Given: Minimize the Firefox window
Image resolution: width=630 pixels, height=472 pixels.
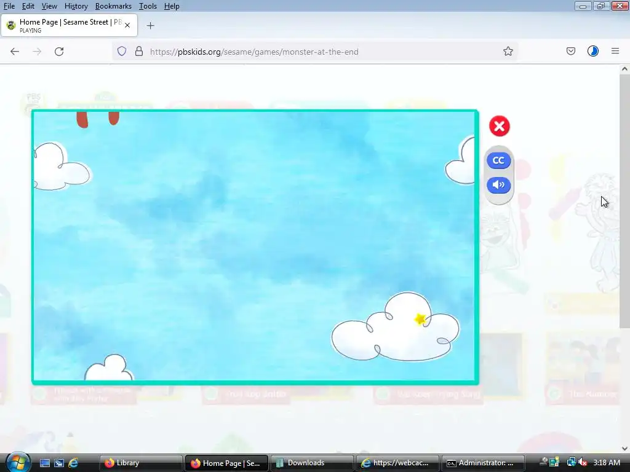Looking at the screenshot, I should point(583,6).
